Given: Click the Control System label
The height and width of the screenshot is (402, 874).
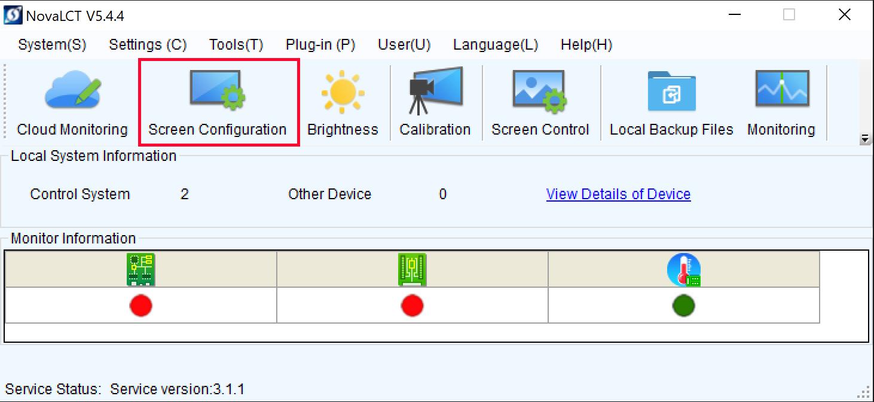Looking at the screenshot, I should point(80,194).
